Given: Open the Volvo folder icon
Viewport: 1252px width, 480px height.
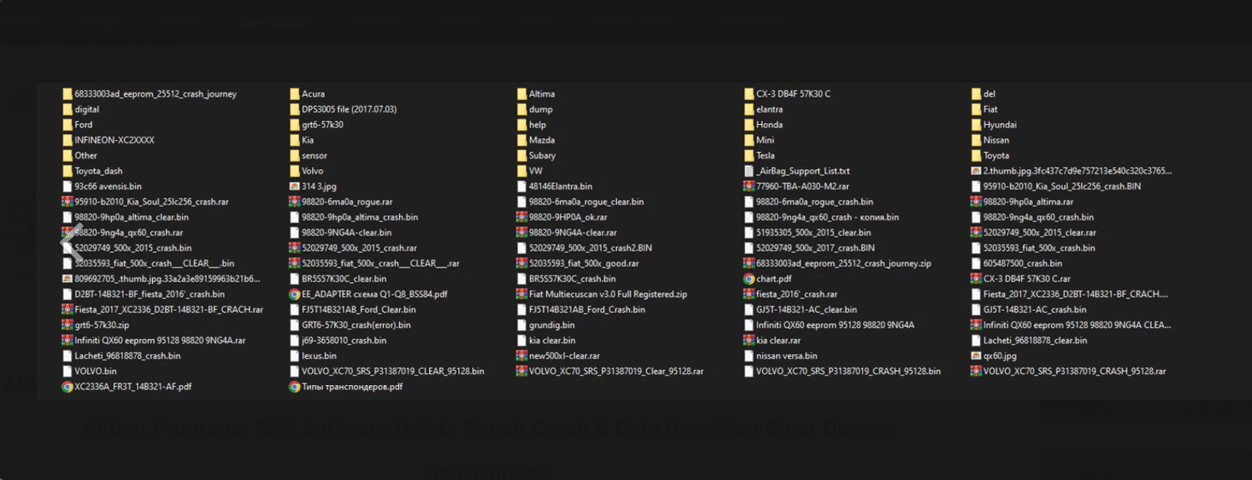Looking at the screenshot, I should point(295,171).
